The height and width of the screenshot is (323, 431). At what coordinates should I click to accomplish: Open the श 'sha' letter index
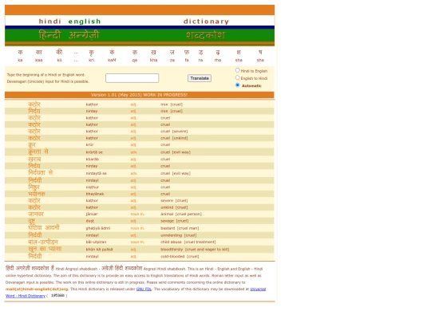(x=239, y=55)
